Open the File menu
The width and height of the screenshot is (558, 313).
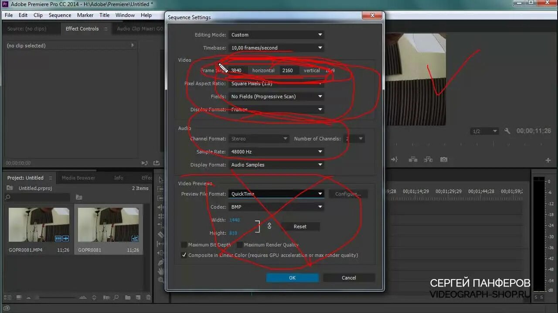tap(9, 15)
